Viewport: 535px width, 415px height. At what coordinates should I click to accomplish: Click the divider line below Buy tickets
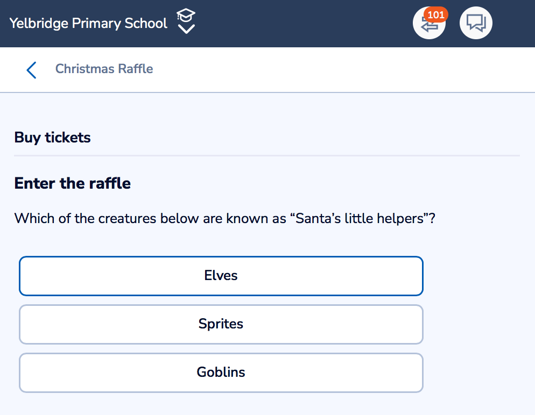(267, 156)
